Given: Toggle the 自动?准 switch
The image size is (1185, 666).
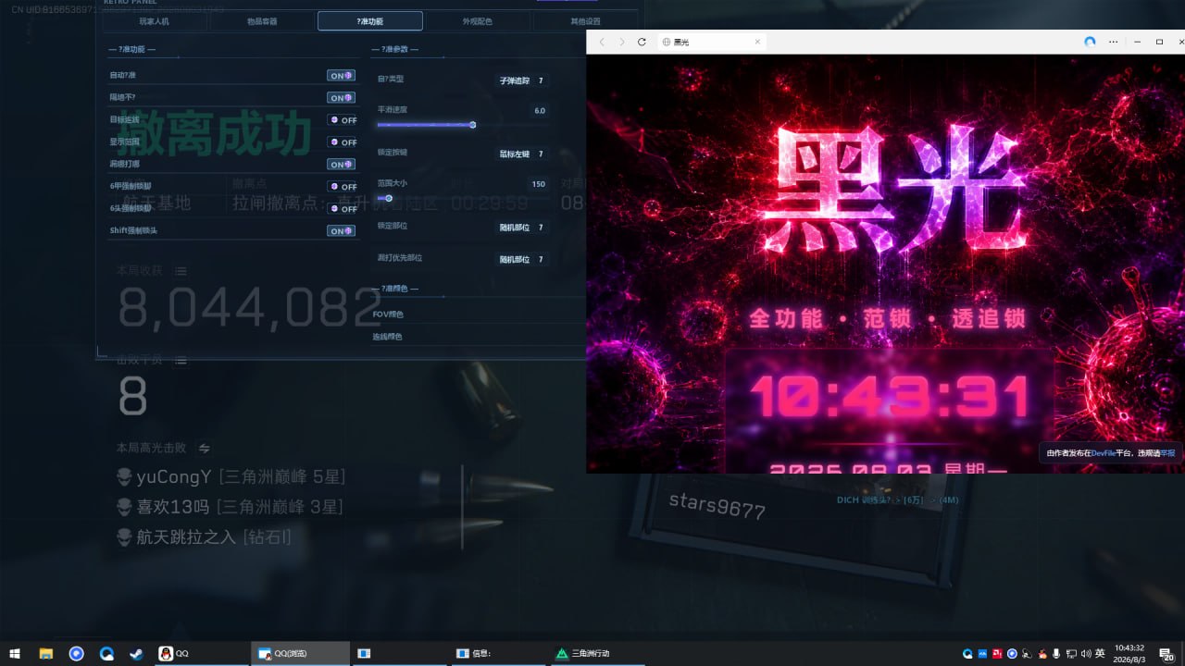Looking at the screenshot, I should coord(342,76).
